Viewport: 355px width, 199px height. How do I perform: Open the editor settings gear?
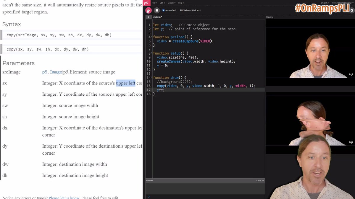[351, 10]
